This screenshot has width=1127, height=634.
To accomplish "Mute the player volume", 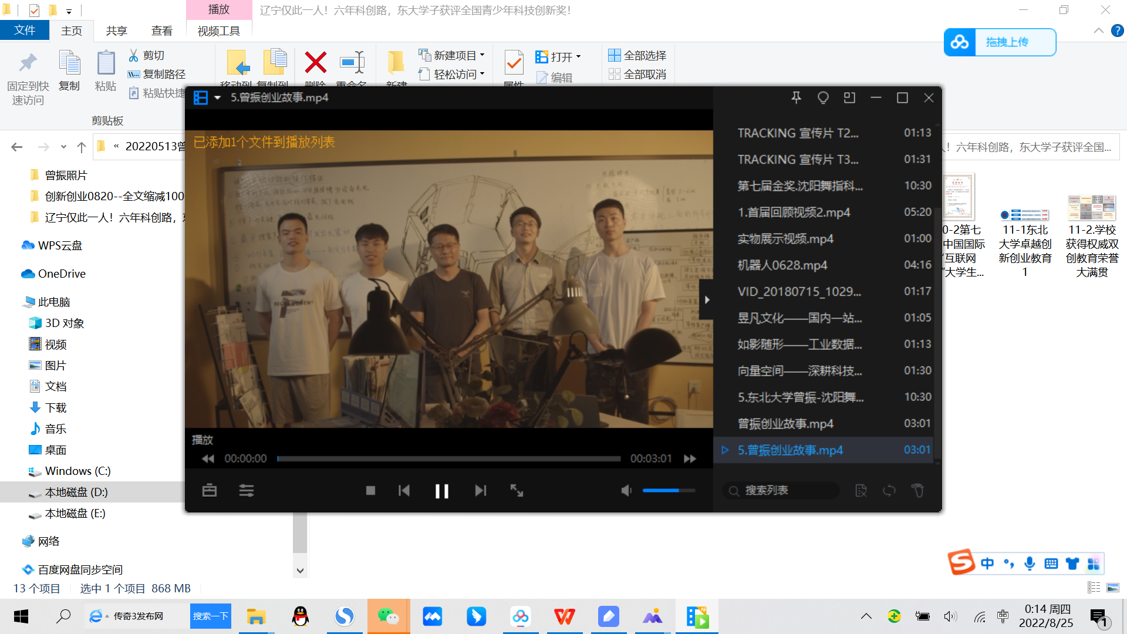I will [x=626, y=491].
